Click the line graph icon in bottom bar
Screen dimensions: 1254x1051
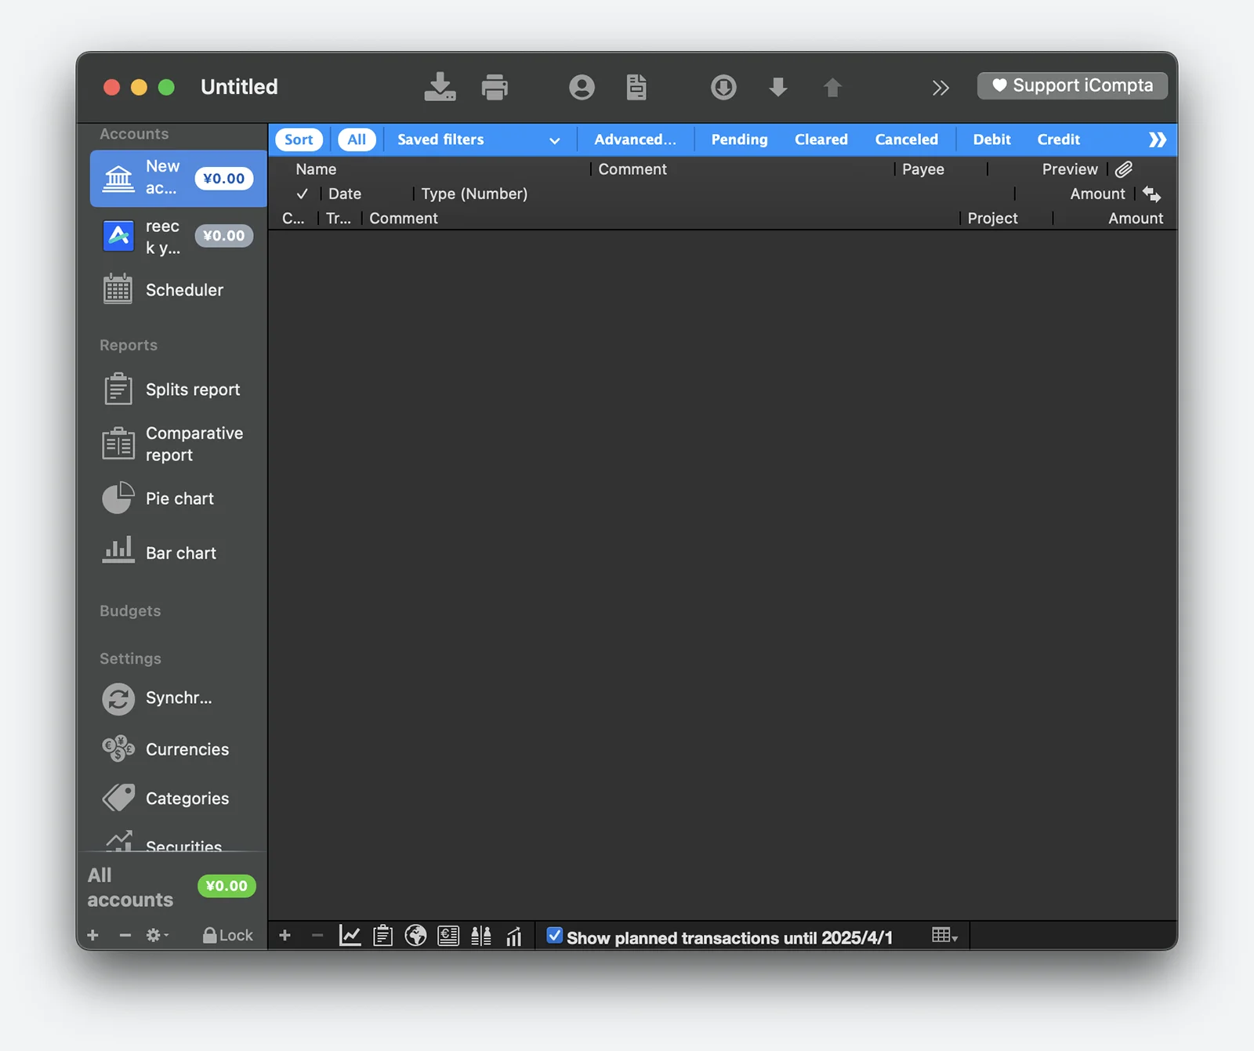tap(350, 935)
